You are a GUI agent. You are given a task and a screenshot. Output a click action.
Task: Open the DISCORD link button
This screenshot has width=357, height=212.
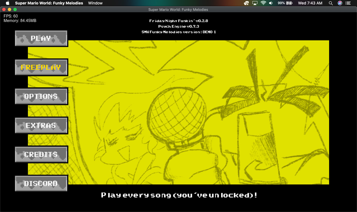pos(41,183)
